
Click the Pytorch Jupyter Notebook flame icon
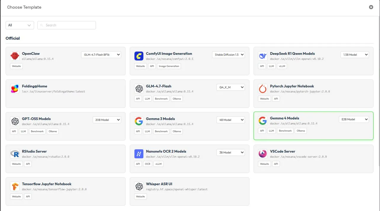click(263, 89)
